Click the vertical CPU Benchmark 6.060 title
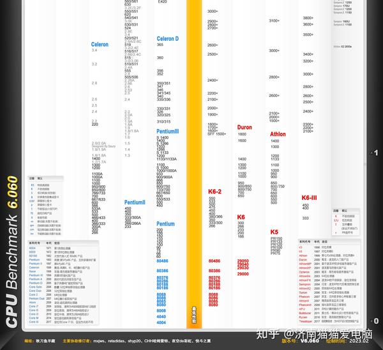 click(x=12, y=252)
